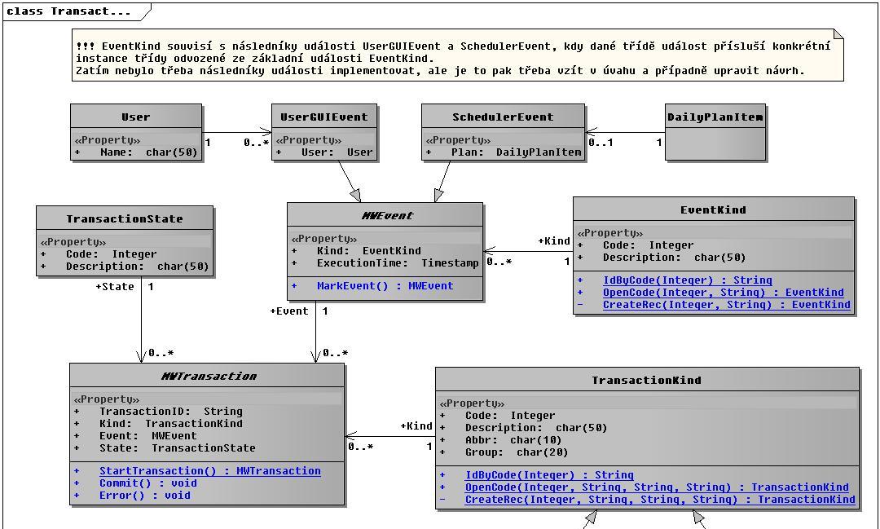Select the 'Group: char(20)' attribute
The width and height of the screenshot is (880, 529).
point(504,452)
